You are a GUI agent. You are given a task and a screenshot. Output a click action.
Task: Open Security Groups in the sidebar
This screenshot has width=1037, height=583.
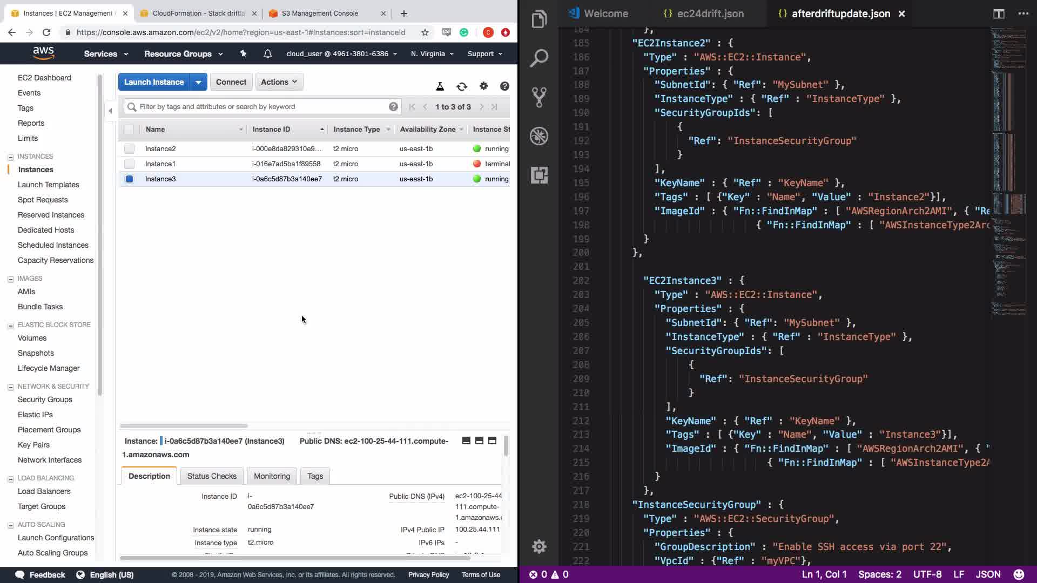coord(45,399)
